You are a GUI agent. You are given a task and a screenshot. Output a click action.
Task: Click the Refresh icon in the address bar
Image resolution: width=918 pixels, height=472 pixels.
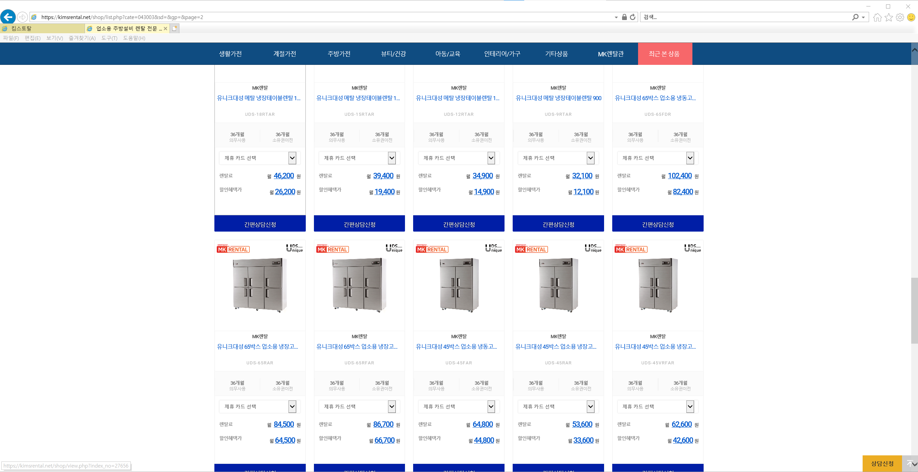[633, 17]
